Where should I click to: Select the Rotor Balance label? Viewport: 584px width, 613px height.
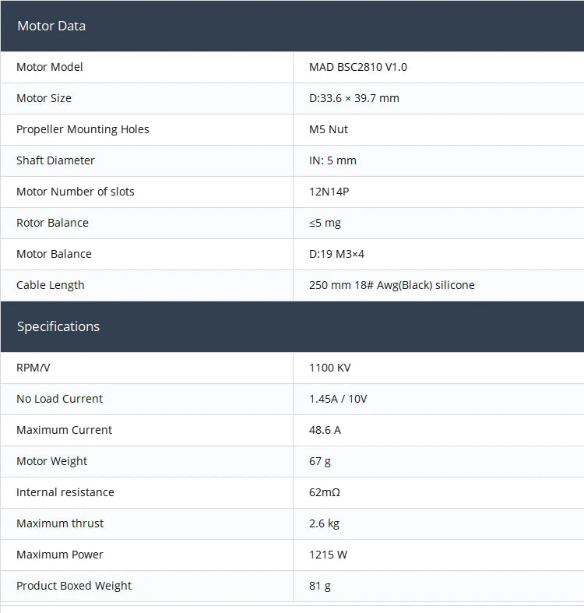pyautogui.click(x=52, y=223)
